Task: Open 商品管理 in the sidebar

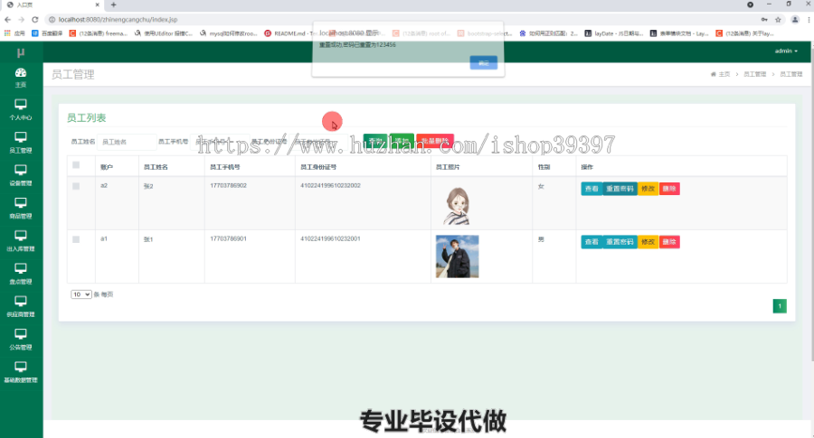Action: [21, 208]
